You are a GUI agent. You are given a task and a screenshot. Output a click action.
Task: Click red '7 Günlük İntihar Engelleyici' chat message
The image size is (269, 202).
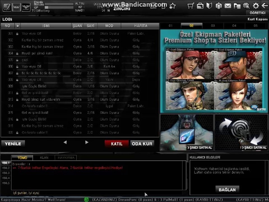pos(68,168)
